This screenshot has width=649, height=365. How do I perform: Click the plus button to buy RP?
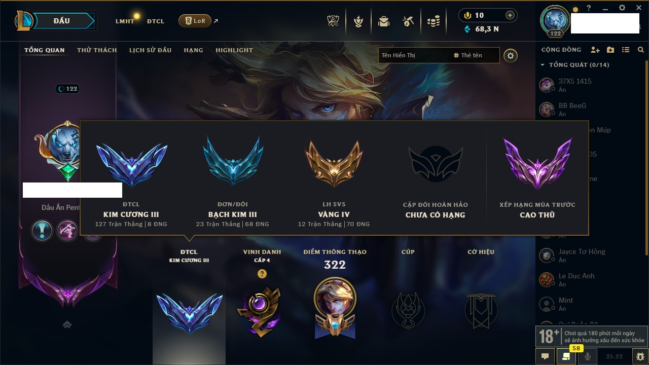click(510, 15)
